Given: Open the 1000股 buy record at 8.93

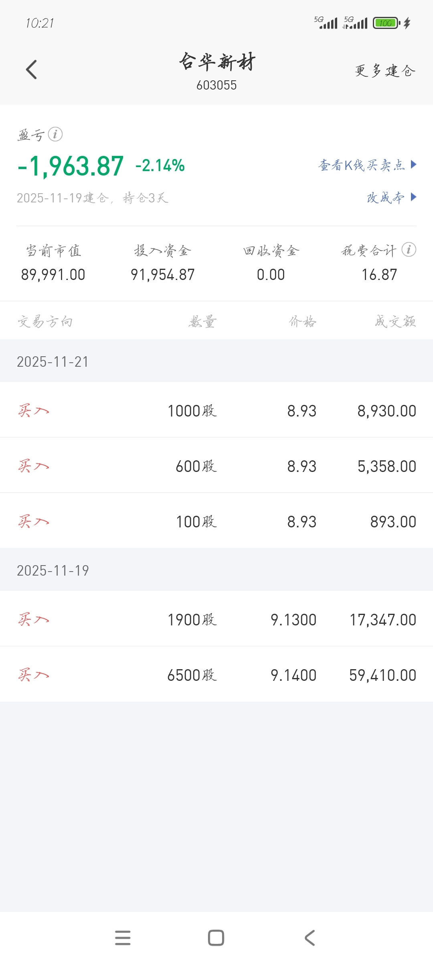Looking at the screenshot, I should click(216, 411).
